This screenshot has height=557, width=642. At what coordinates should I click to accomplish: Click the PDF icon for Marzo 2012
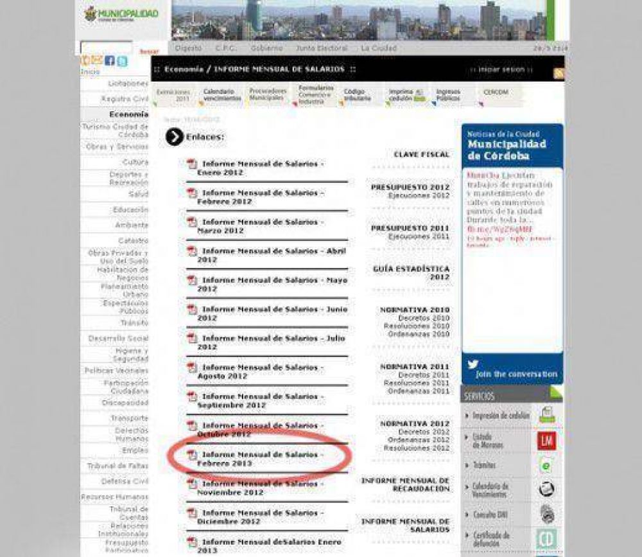point(192,222)
